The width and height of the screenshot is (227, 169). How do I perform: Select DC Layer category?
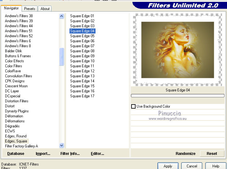[12, 91]
